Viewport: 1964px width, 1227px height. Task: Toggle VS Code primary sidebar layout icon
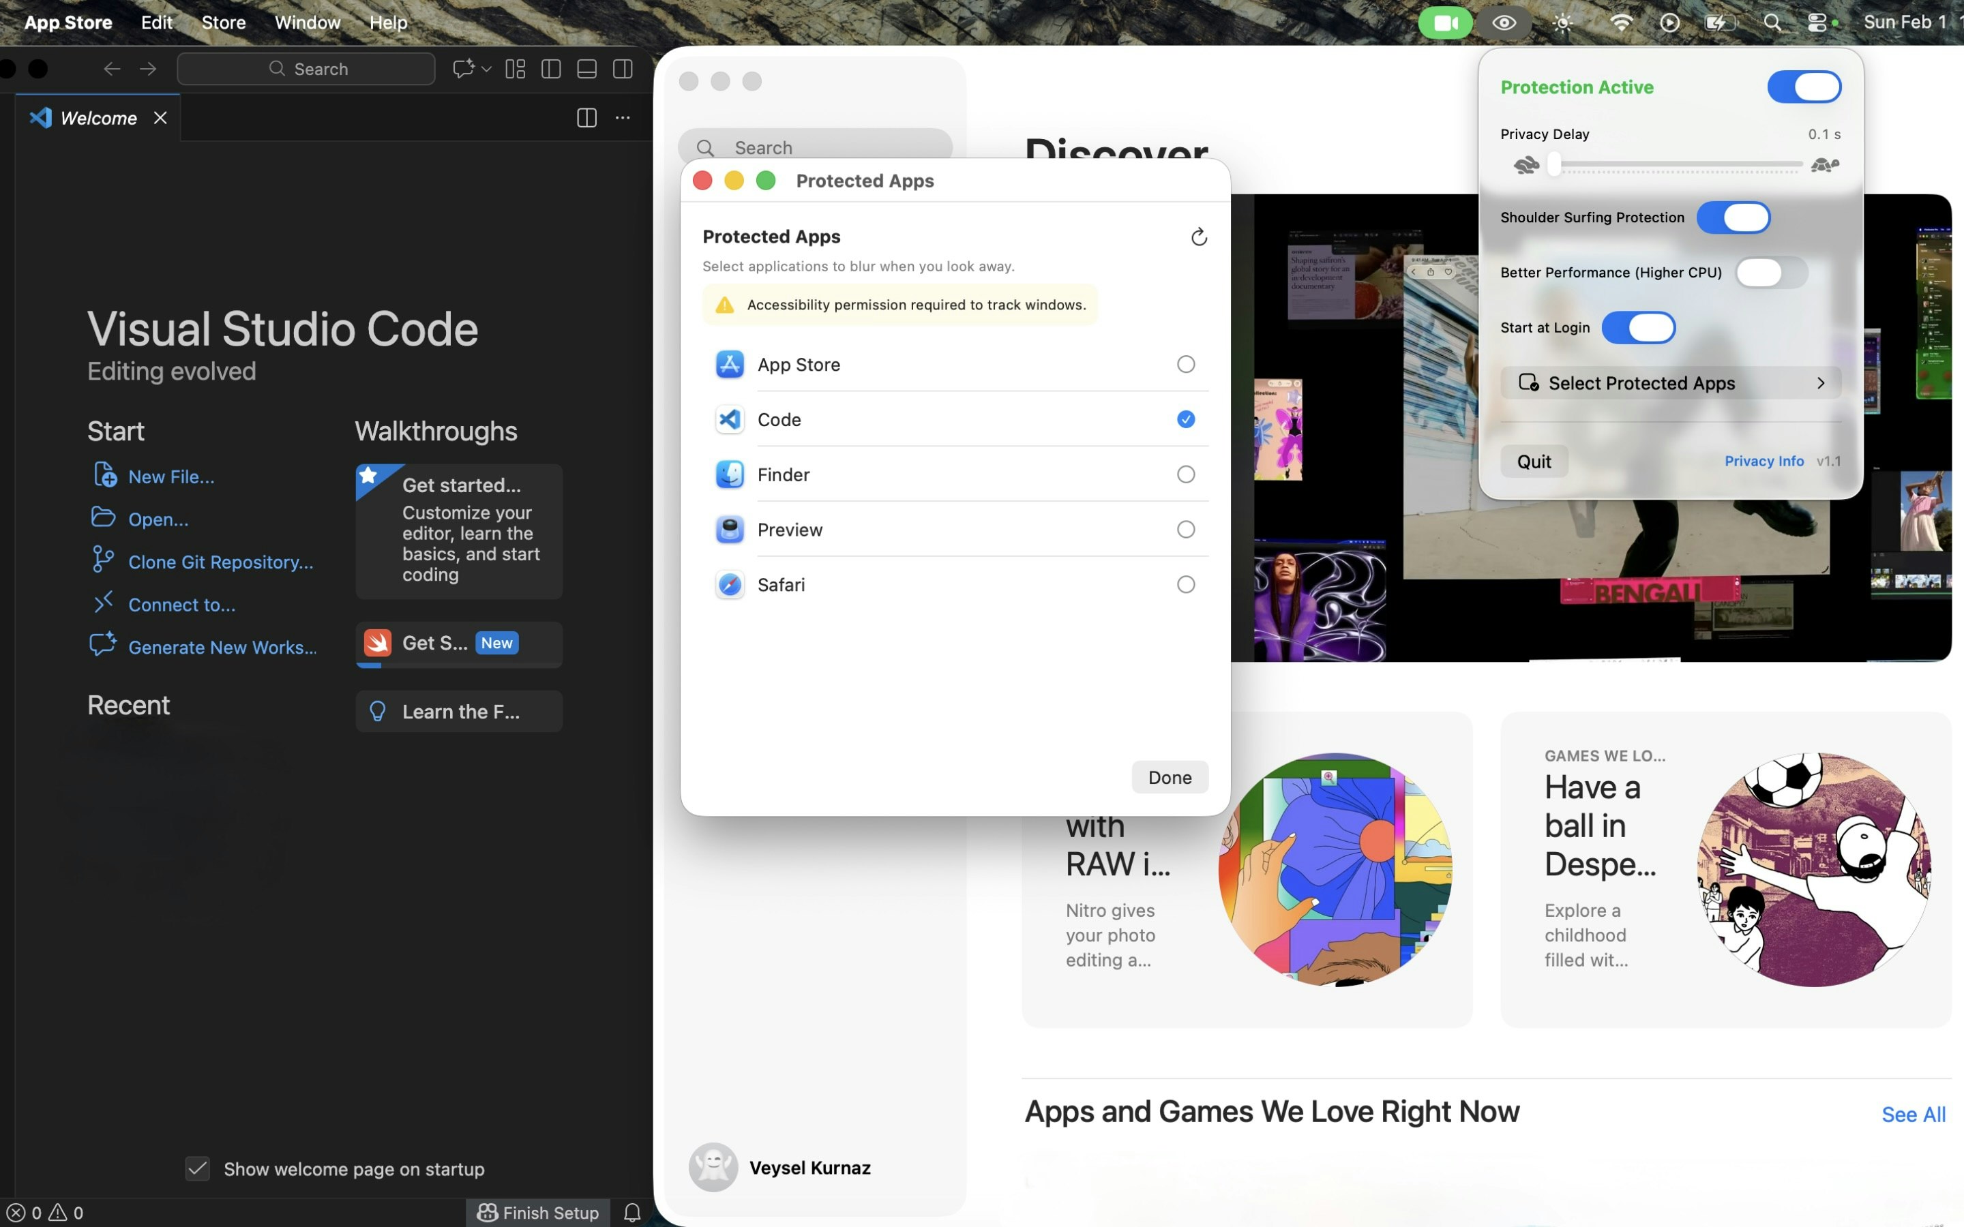tap(551, 69)
